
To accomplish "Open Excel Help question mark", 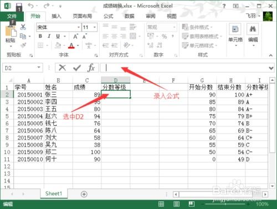I will (224, 6).
